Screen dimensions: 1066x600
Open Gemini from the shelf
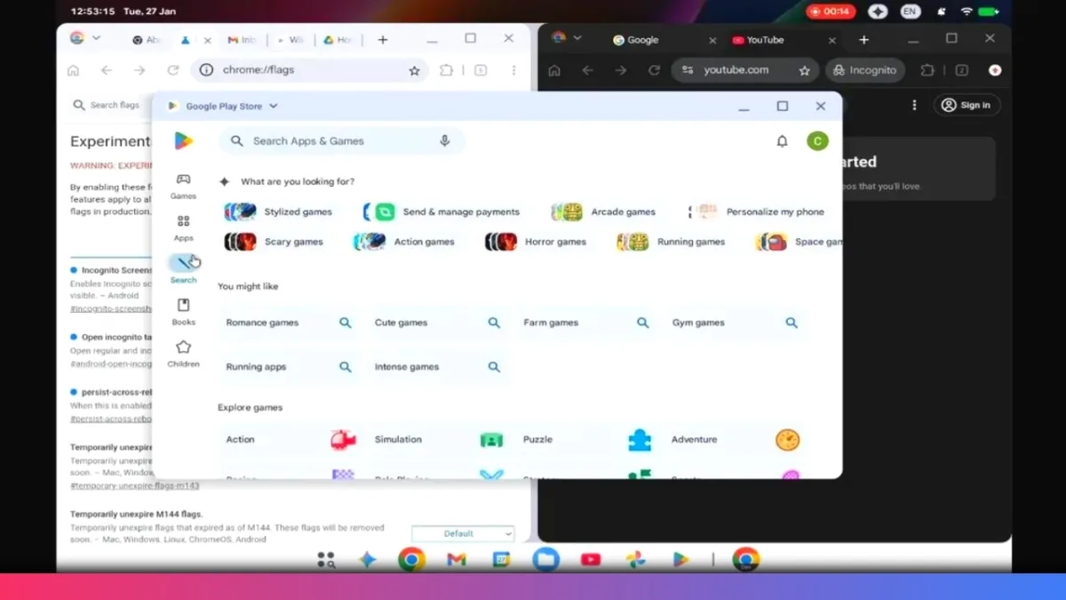pos(368,560)
